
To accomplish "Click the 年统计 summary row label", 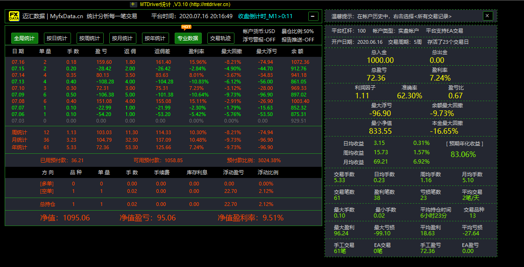I will click(x=20, y=147).
